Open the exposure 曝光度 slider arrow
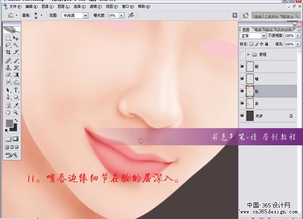The image size is (303, 219). click(x=121, y=15)
